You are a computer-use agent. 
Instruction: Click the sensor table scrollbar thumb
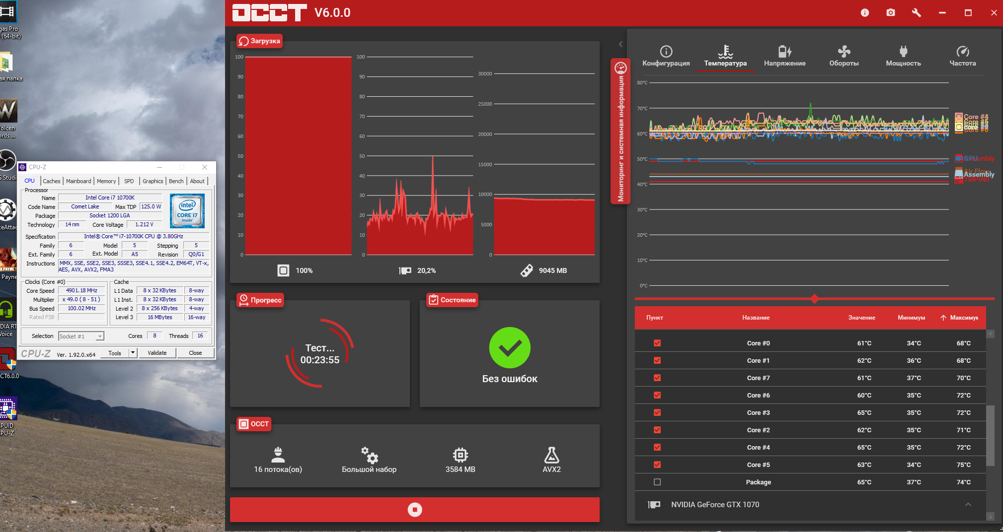point(990,436)
